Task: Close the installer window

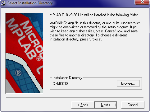Action: (x=142, y=2)
